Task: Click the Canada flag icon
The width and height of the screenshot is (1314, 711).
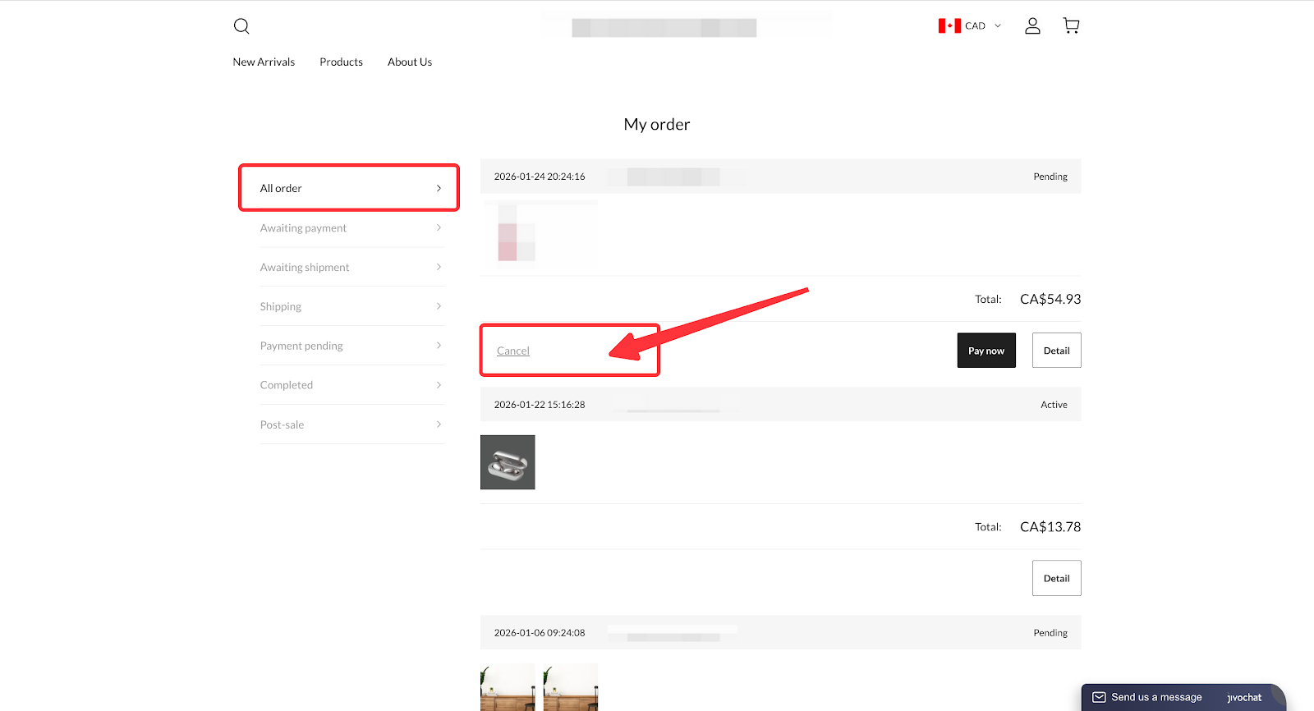Action: (x=949, y=26)
